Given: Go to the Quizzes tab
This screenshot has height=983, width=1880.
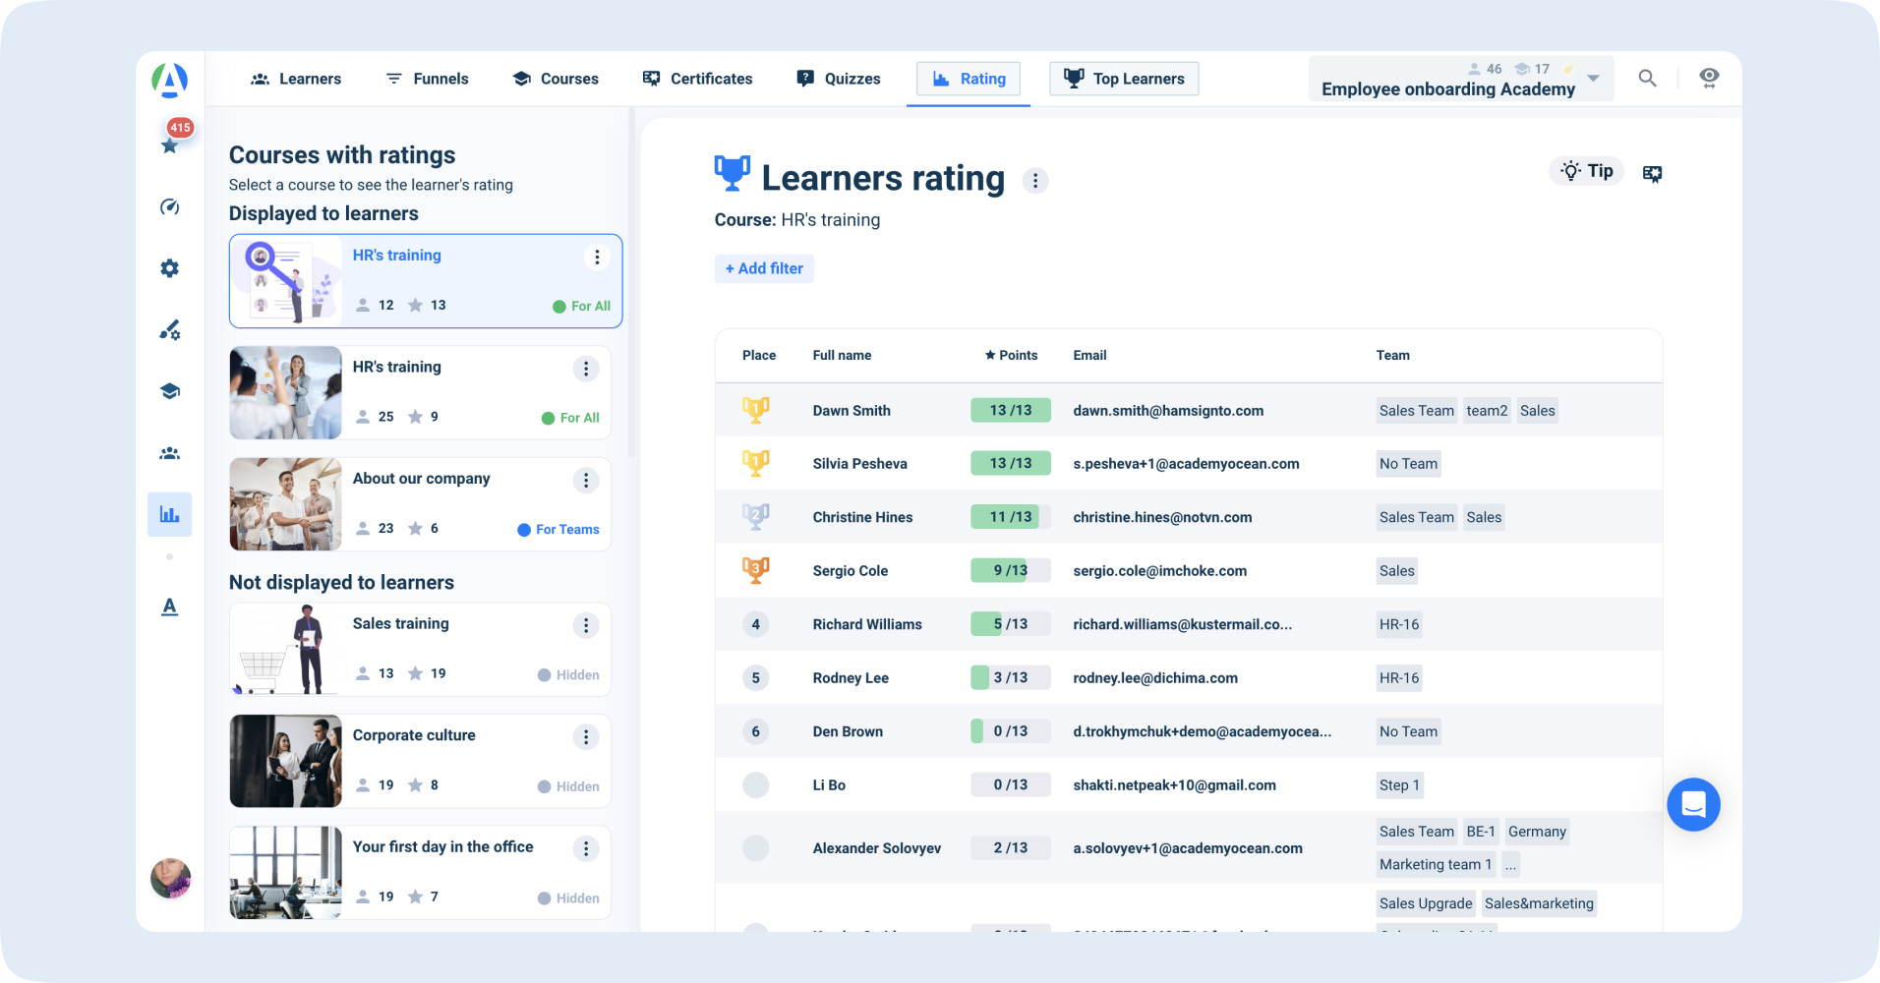Looking at the screenshot, I should 839,79.
